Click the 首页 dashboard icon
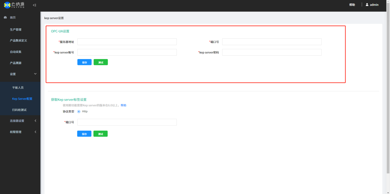This screenshot has height=194, width=390. 5,18
